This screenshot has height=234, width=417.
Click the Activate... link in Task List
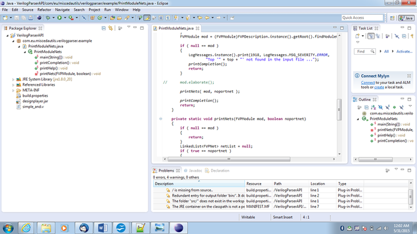pyautogui.click(x=404, y=51)
